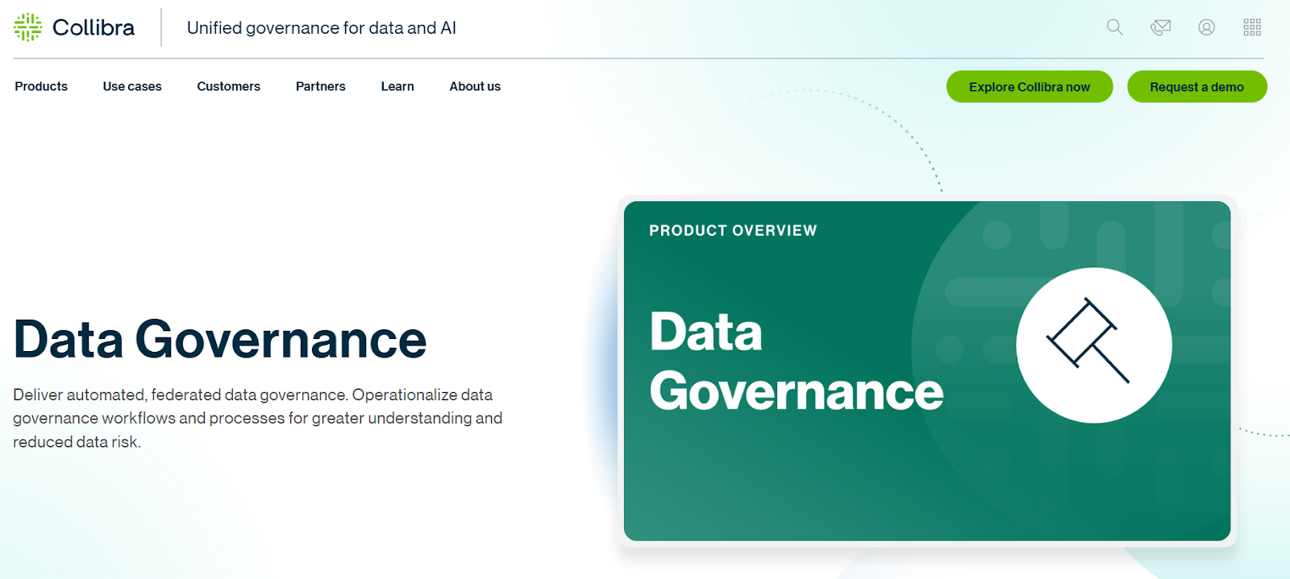Open the Use cases menu
This screenshot has width=1290, height=579.
tap(132, 86)
